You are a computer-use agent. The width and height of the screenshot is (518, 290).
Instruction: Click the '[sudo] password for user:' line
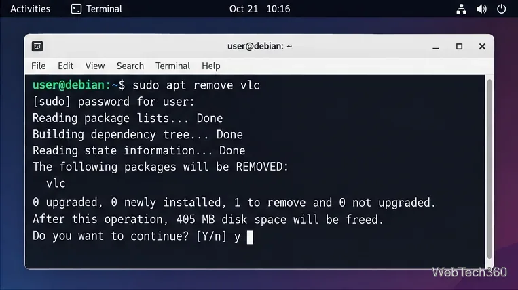[113, 102]
